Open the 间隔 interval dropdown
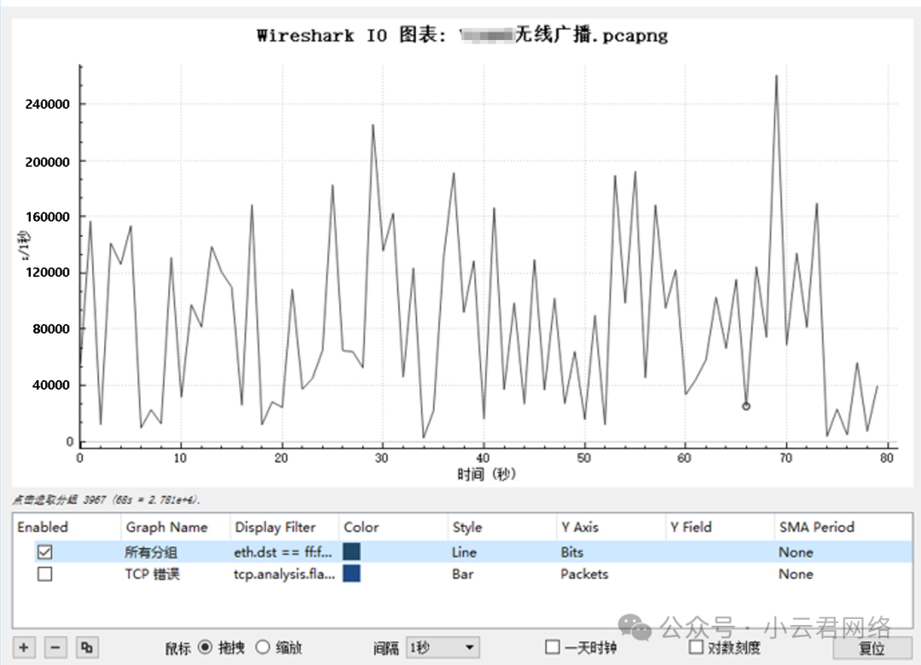The image size is (921, 665). (x=443, y=648)
